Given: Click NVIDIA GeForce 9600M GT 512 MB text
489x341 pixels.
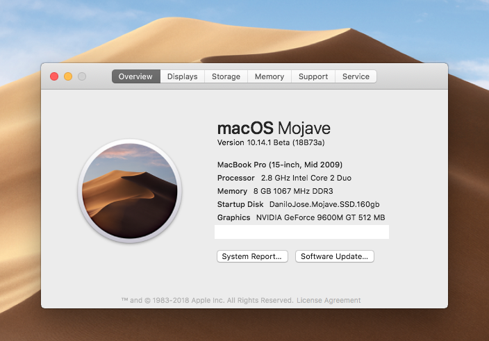Looking at the screenshot, I should pyautogui.click(x=321, y=217).
